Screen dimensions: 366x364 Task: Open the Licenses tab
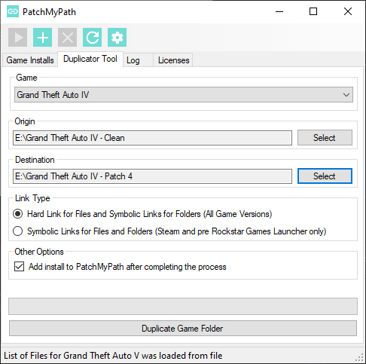(x=173, y=60)
